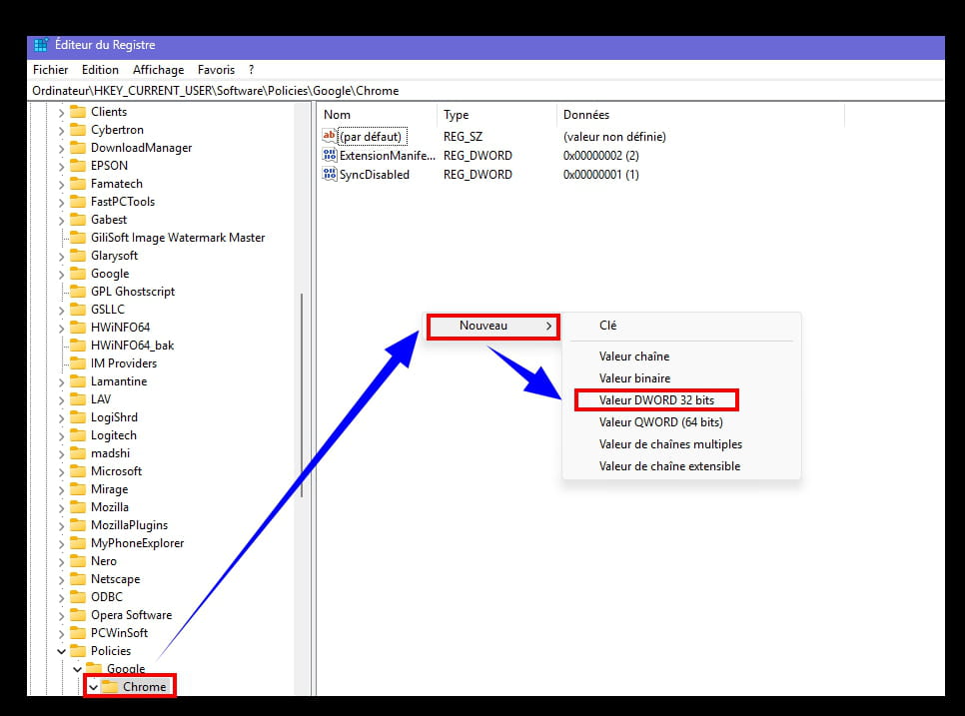The width and height of the screenshot is (965, 716).
Task: Click the HWiNFO64 folder icon
Action: [78, 328]
